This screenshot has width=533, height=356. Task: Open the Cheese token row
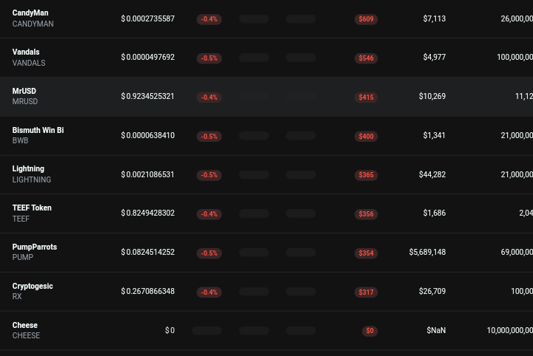(266, 331)
